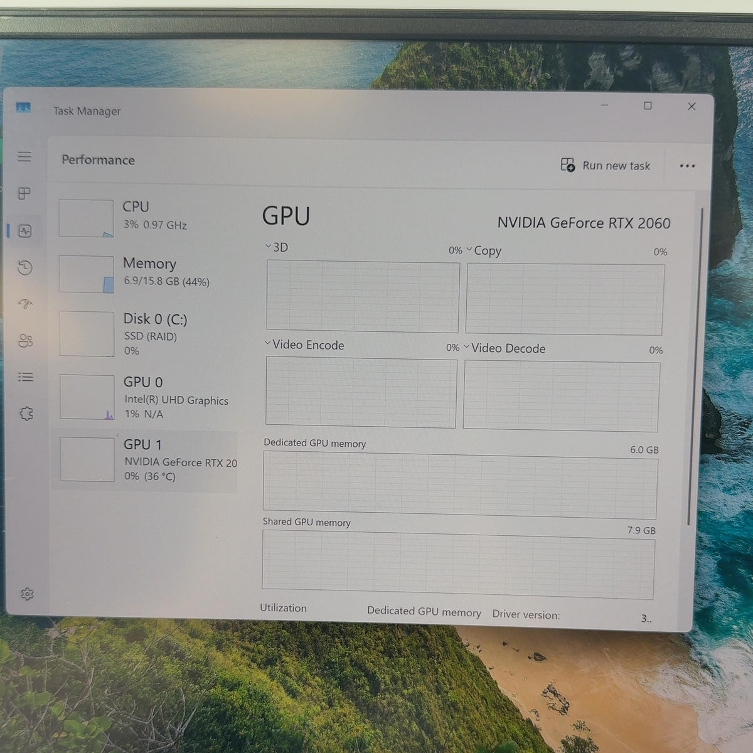The height and width of the screenshot is (753, 753).
Task: Click the Memory mini graph thumbnail
Action: coord(87,274)
